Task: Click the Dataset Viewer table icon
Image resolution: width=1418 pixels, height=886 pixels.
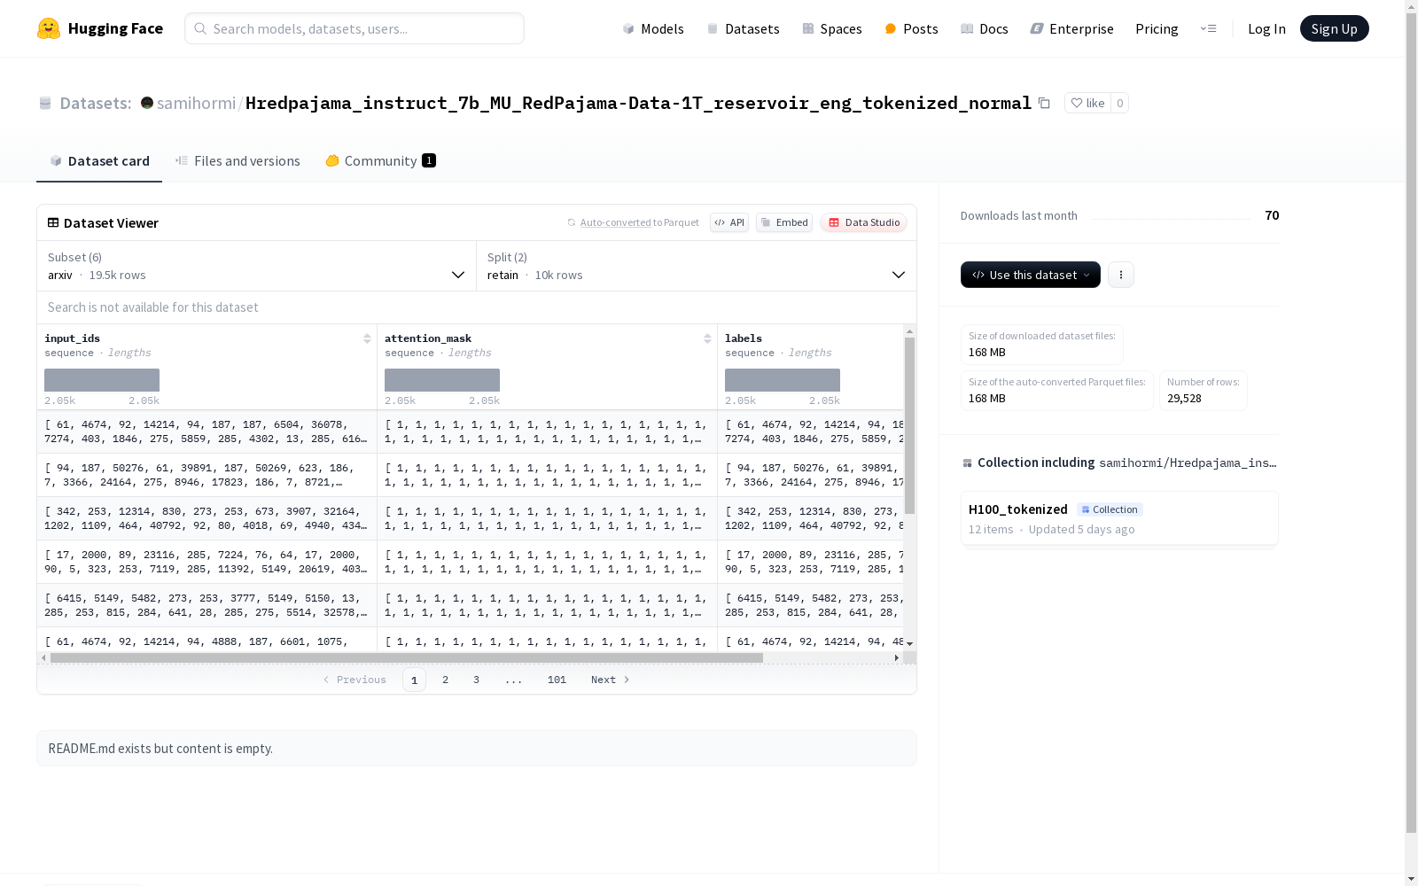Action: (x=53, y=222)
